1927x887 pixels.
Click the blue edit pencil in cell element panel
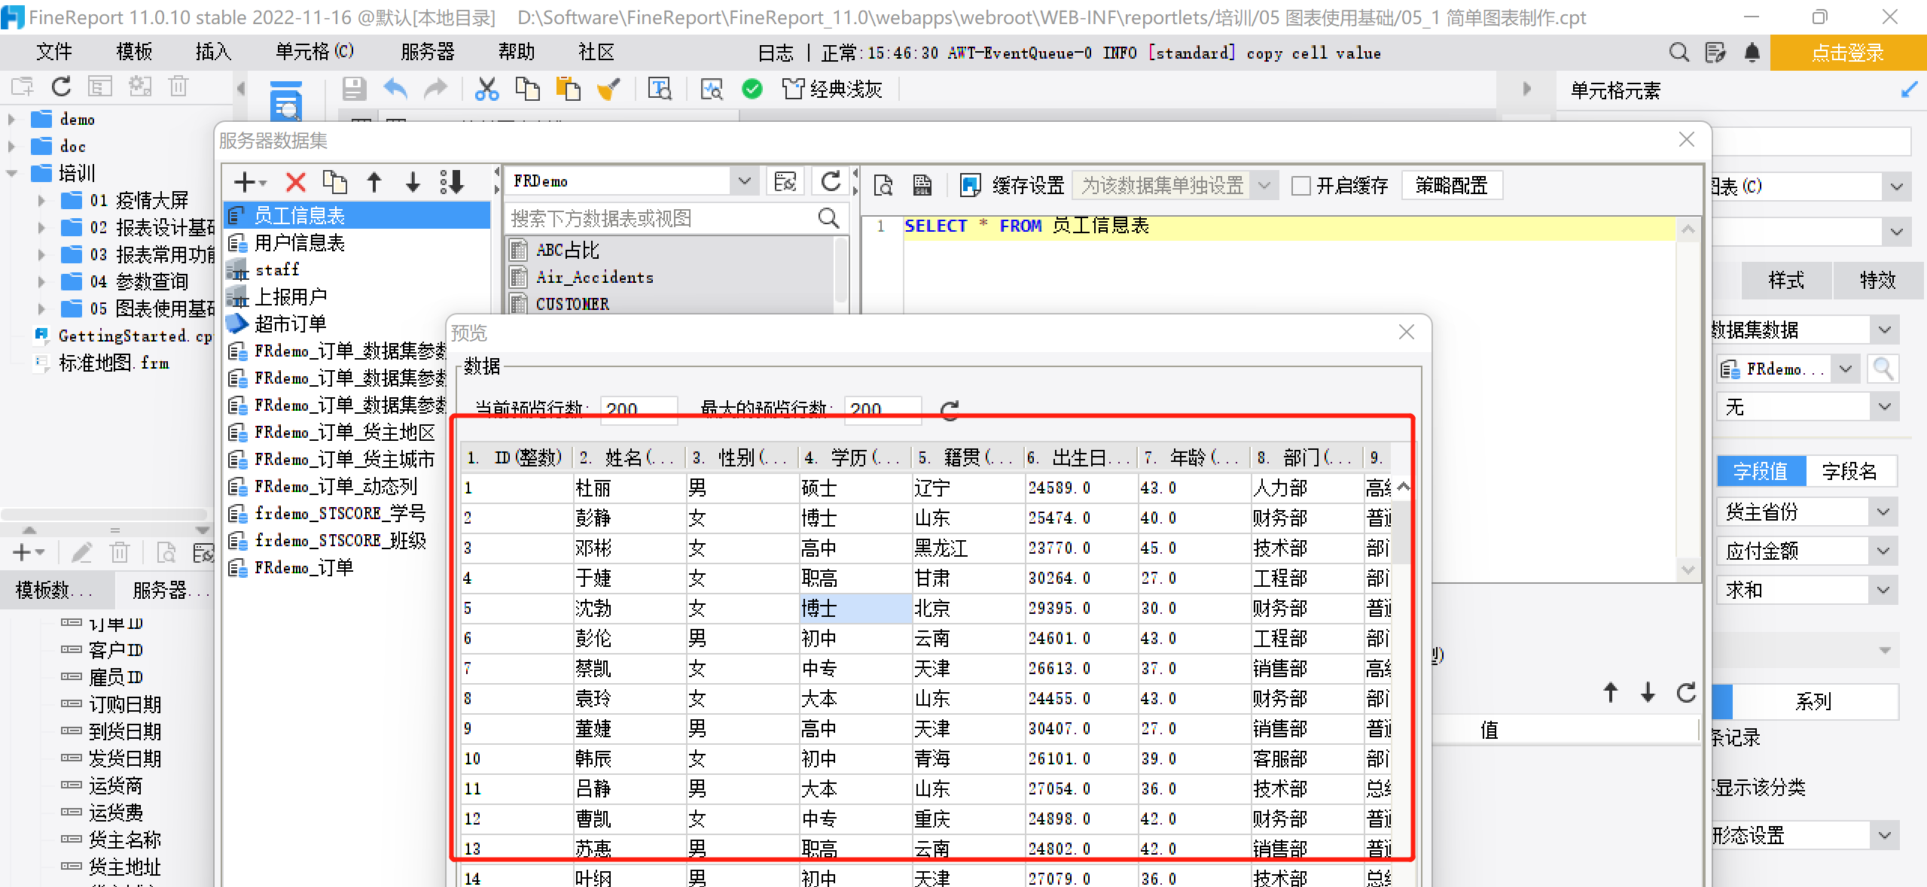pyautogui.click(x=1909, y=90)
